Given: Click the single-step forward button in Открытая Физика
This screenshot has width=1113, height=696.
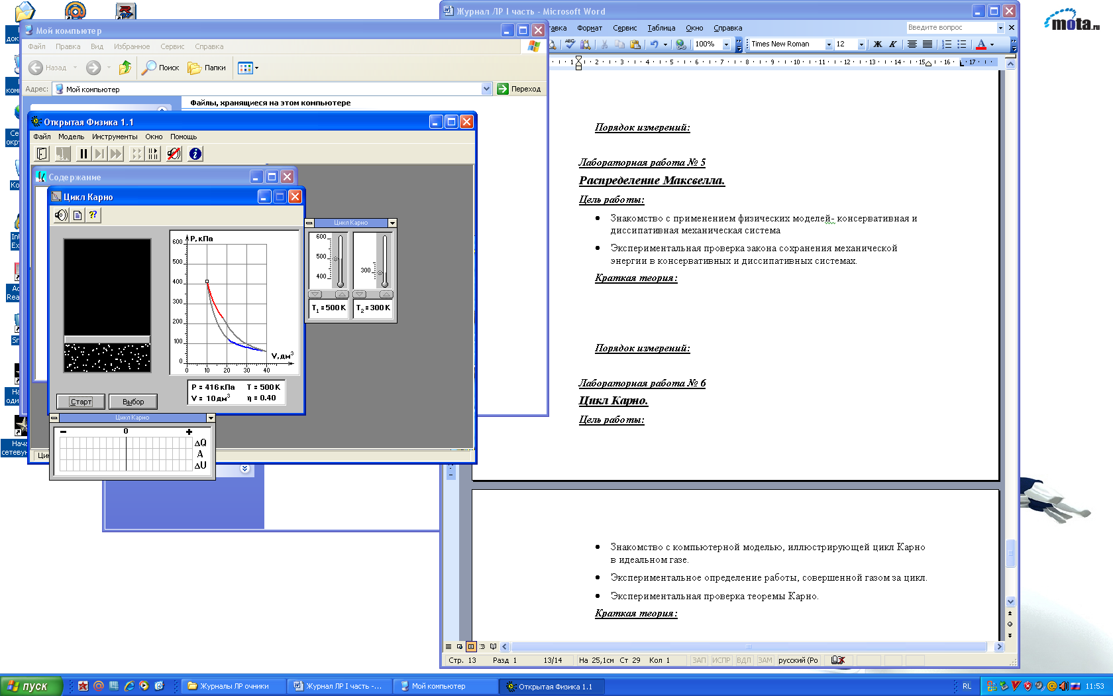Looking at the screenshot, I should [x=99, y=154].
